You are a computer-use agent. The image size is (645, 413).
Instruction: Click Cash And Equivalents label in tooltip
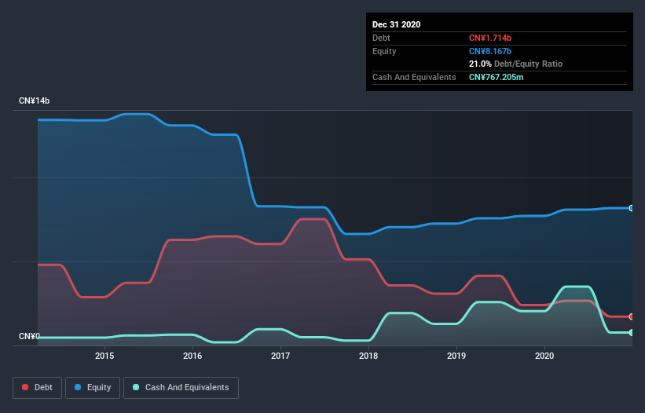(414, 77)
